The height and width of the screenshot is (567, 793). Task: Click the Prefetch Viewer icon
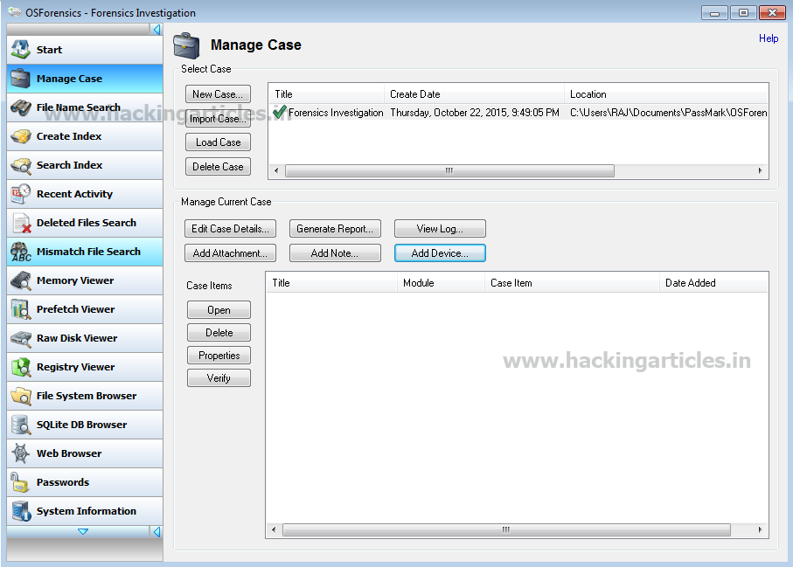[21, 309]
